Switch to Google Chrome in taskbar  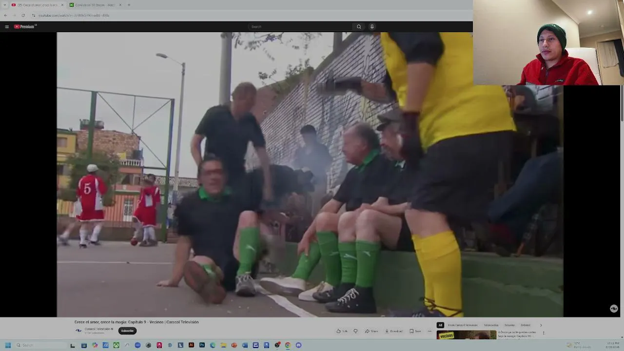point(288,345)
